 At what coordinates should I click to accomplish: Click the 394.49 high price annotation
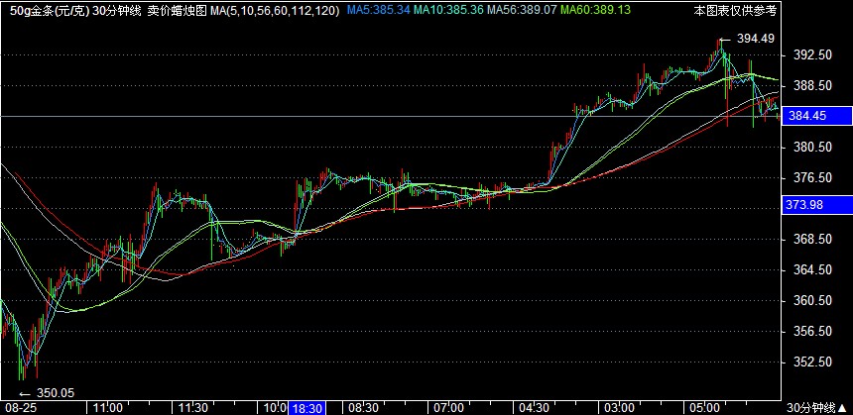tap(755, 39)
